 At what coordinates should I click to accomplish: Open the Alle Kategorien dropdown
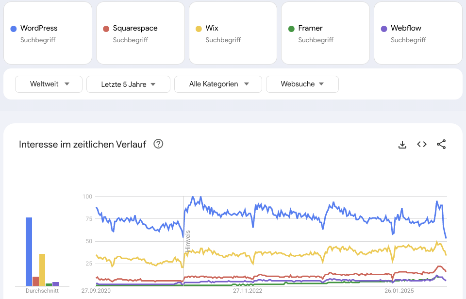(x=218, y=84)
